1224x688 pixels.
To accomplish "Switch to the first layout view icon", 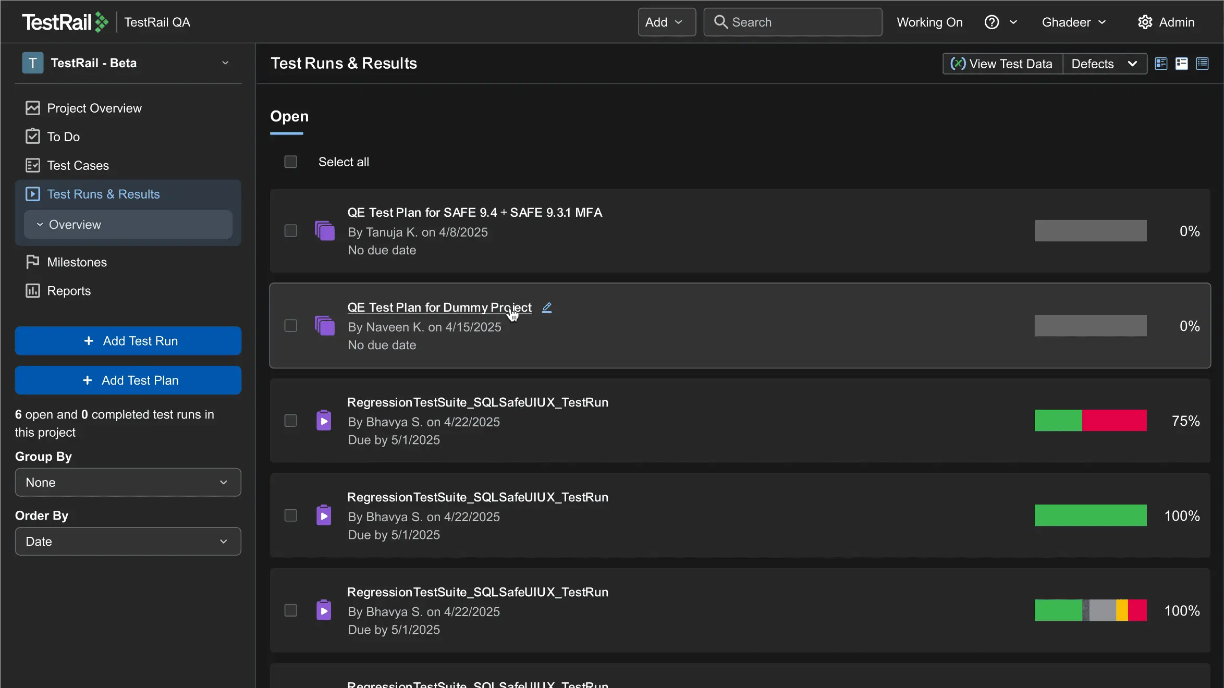I will click(x=1161, y=64).
